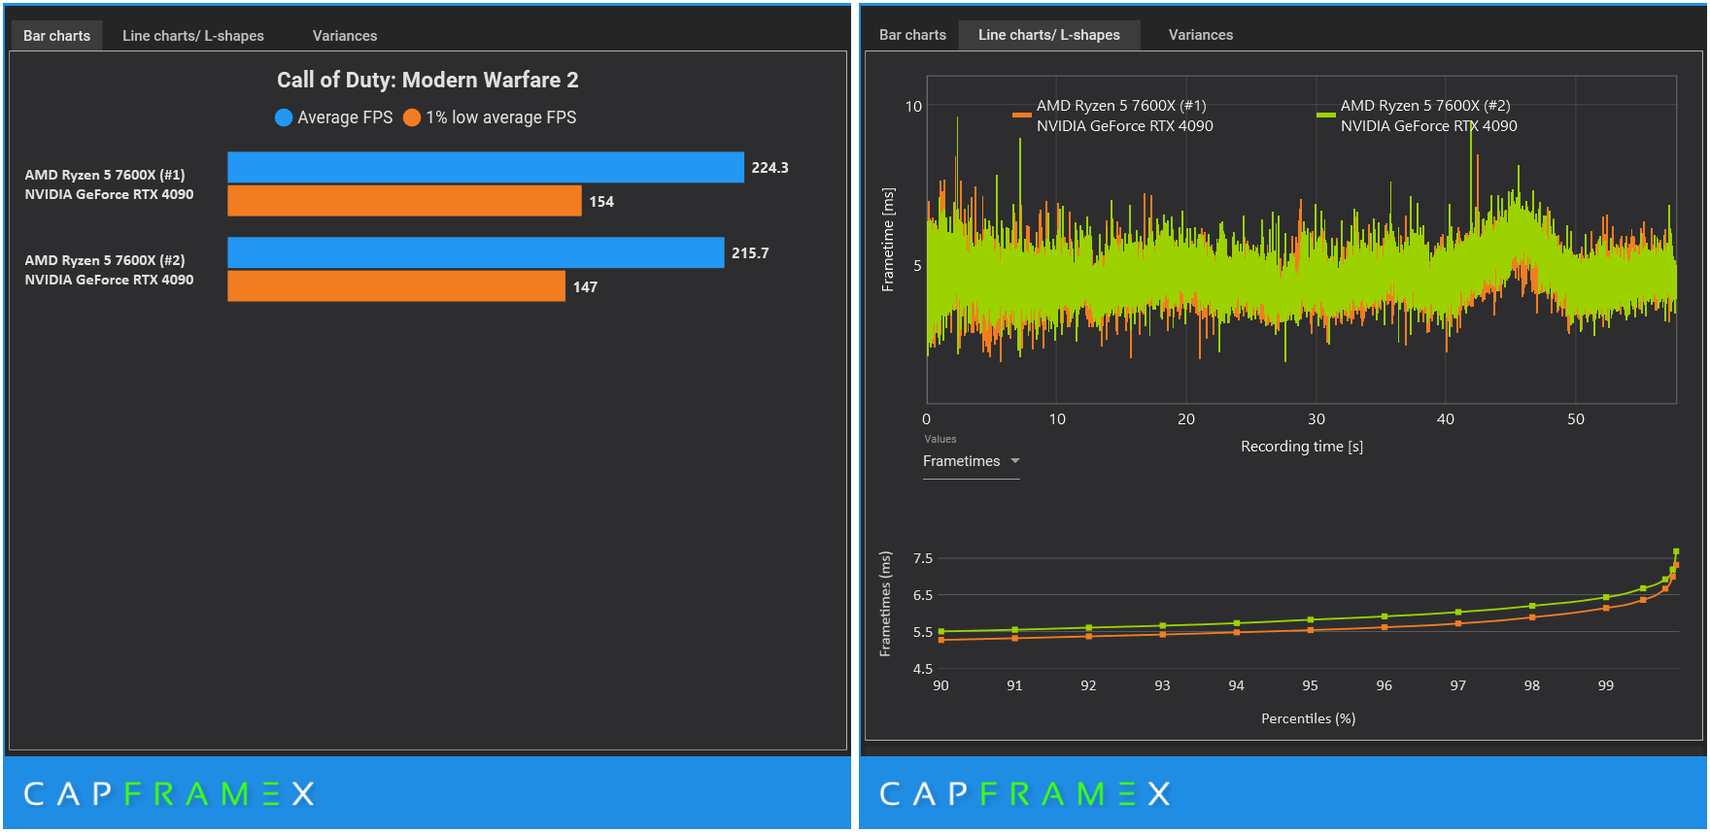Screen dimensions: 1710x832
Task: Open Bar charts tab in left panel
Action: [x=56, y=35]
